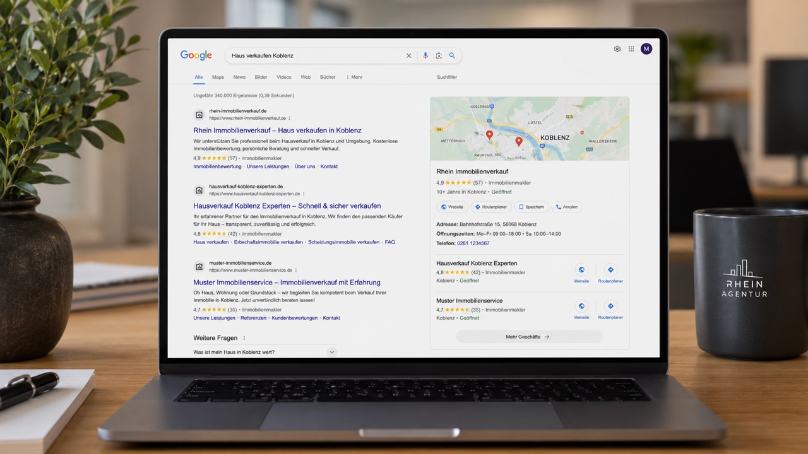Open three-dot menu next to Weitere Fragen
The height and width of the screenshot is (454, 808).
(x=244, y=338)
